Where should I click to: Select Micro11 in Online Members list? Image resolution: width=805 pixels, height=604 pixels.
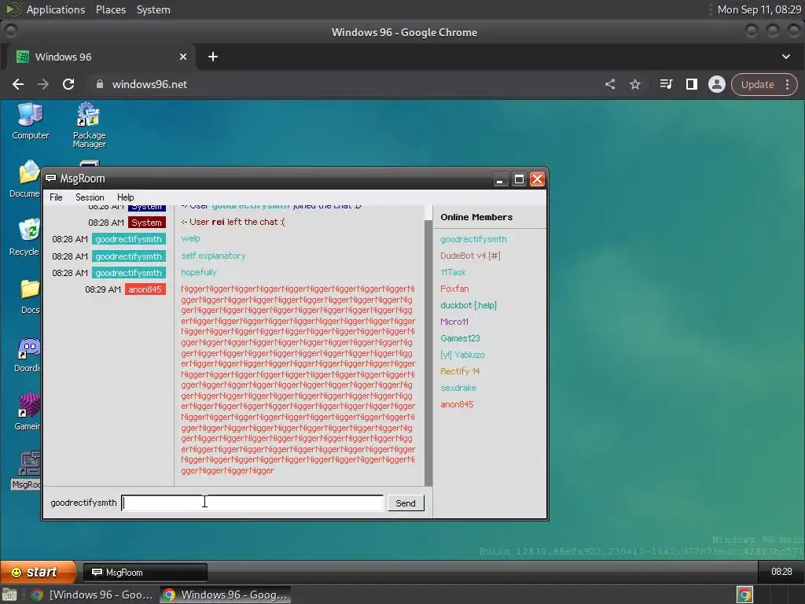coord(454,322)
